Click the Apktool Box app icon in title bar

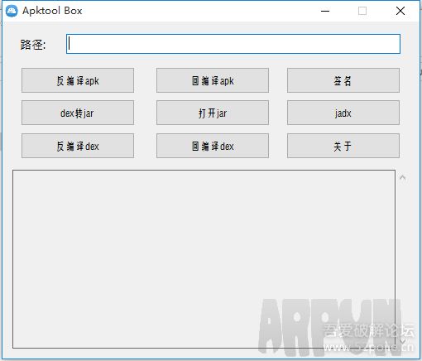point(12,11)
